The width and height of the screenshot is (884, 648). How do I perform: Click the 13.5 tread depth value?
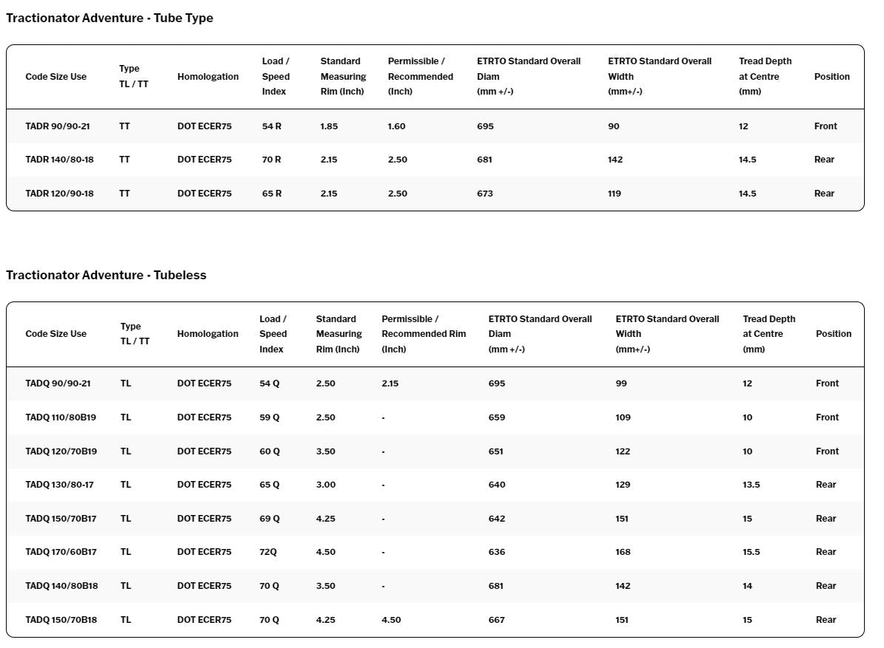tap(751, 485)
